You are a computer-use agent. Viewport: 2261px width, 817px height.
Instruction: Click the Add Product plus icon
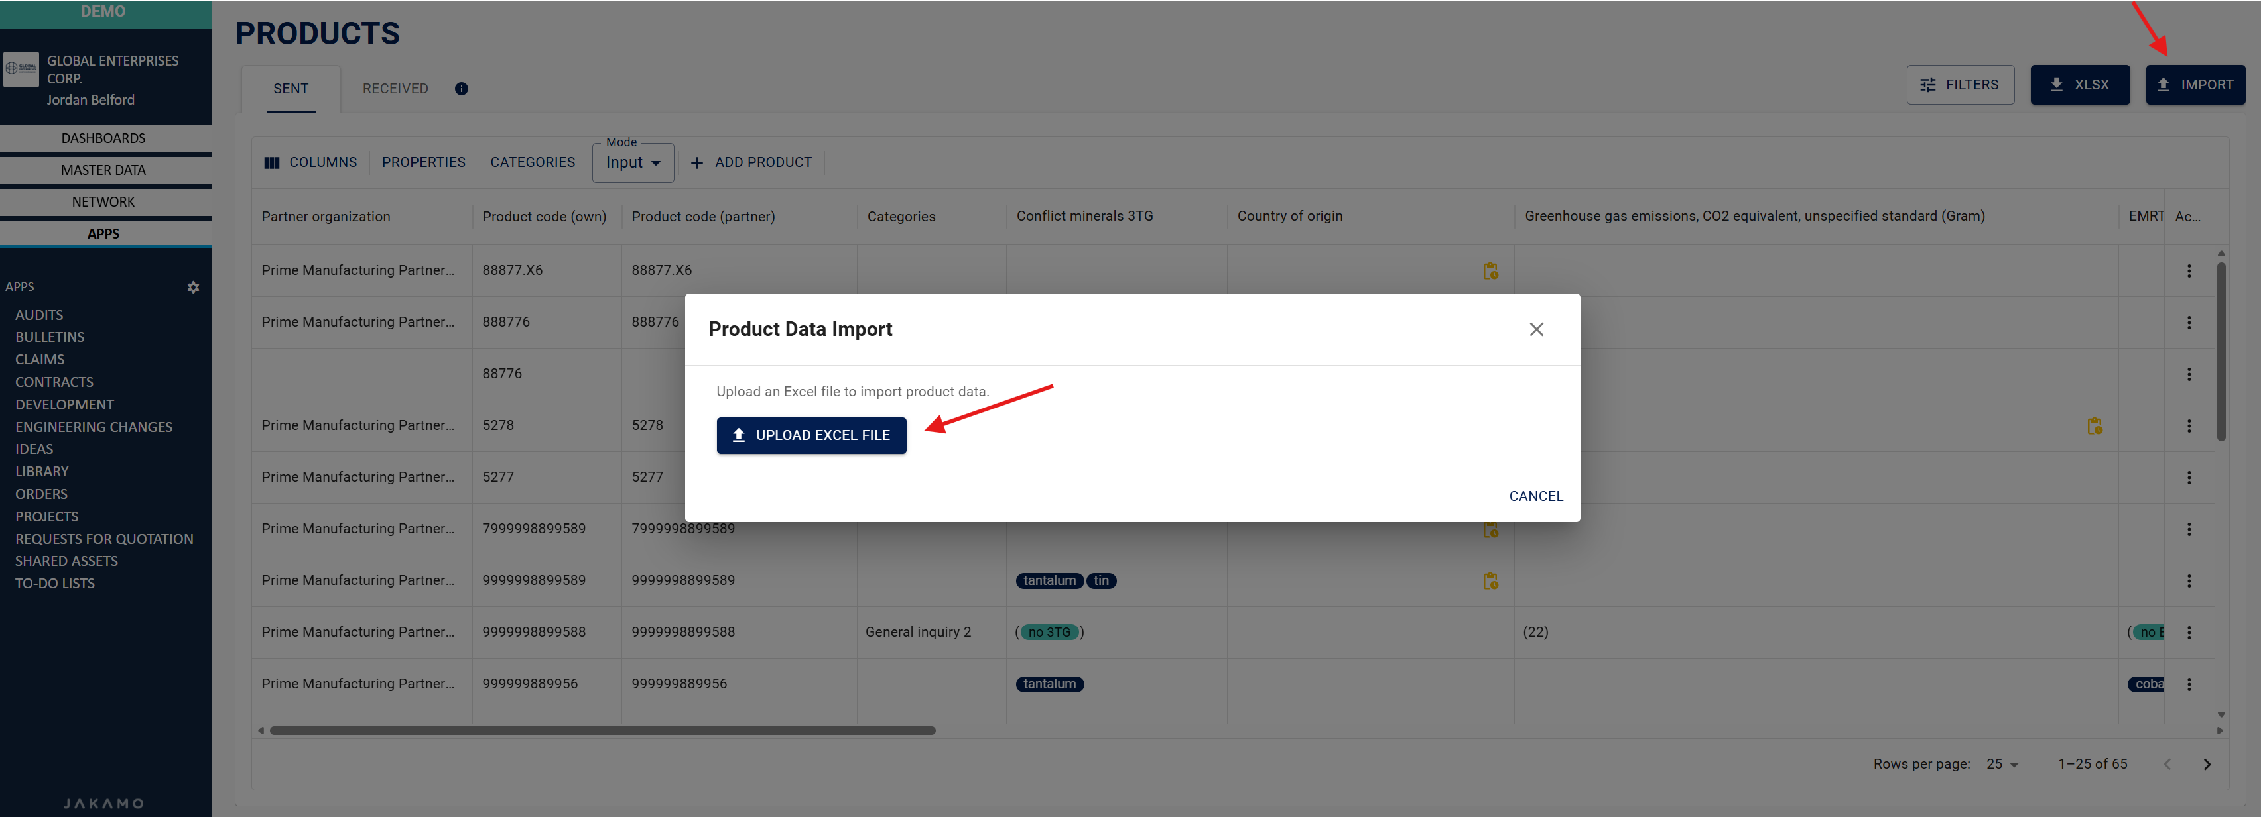[x=697, y=163]
